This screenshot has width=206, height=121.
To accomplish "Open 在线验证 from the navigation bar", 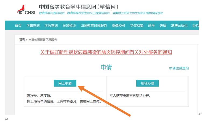I will pos(69,26).
